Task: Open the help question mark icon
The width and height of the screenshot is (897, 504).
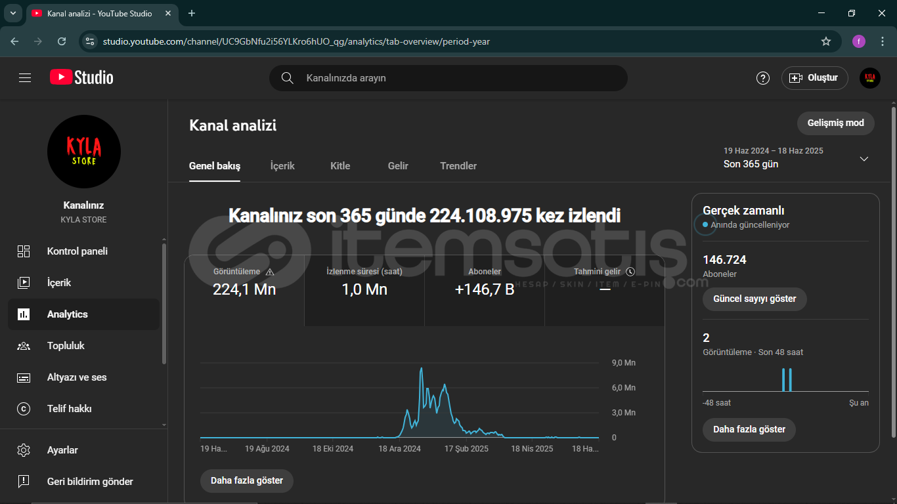Action: coord(762,78)
